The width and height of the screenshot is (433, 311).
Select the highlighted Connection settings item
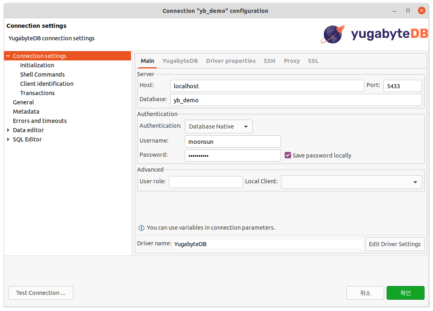coord(68,56)
